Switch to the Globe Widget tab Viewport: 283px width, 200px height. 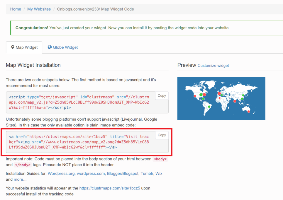coord(63,47)
